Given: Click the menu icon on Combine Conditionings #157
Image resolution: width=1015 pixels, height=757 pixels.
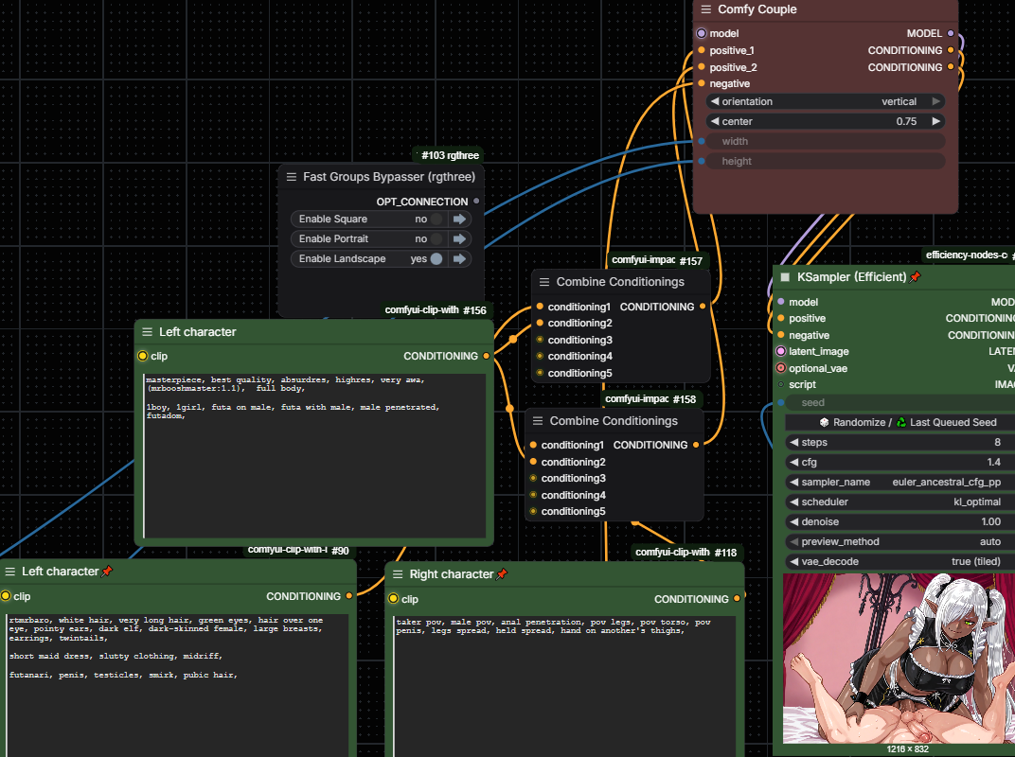Looking at the screenshot, I should [544, 282].
